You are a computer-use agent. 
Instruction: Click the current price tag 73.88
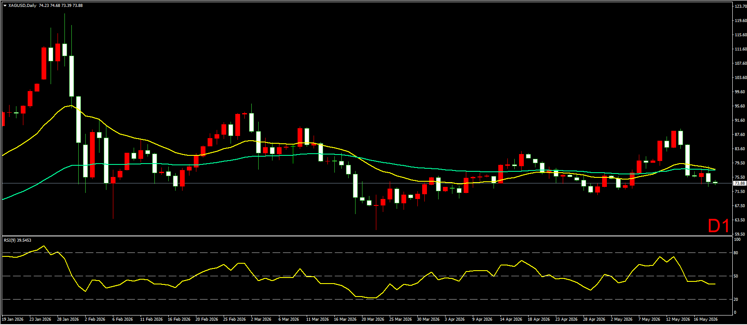pos(739,183)
